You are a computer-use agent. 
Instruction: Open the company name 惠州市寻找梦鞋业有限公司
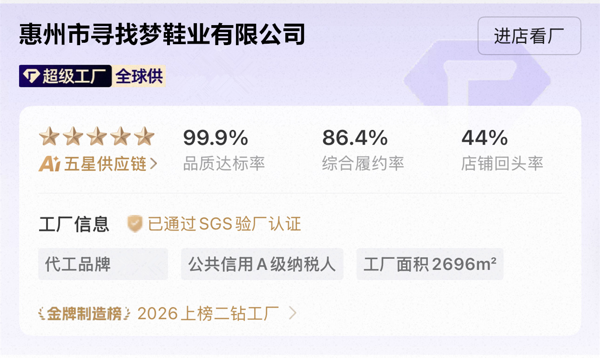[x=162, y=34]
